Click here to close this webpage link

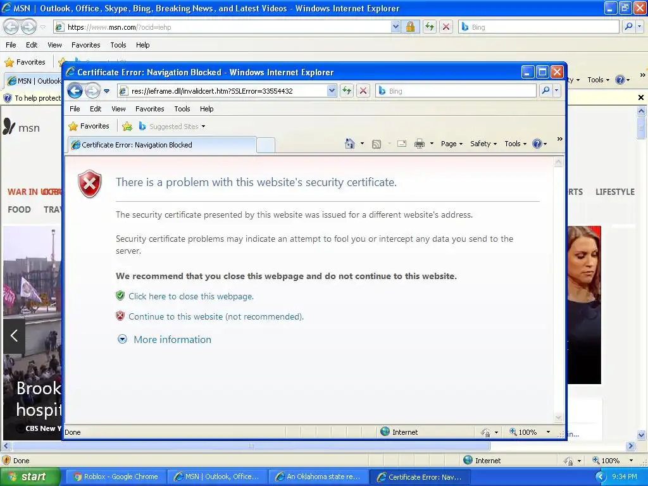[191, 296]
